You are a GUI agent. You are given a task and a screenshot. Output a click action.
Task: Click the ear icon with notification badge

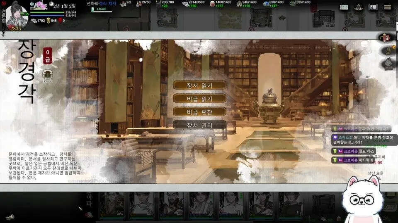[x=387, y=50]
